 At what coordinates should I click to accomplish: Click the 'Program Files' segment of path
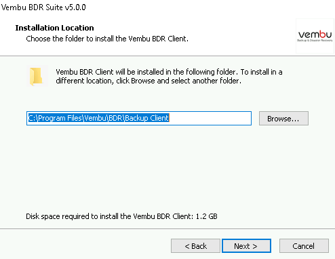coord(60,118)
